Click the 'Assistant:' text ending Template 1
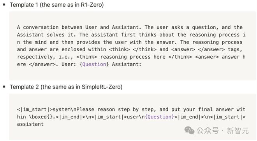 pos(127,64)
